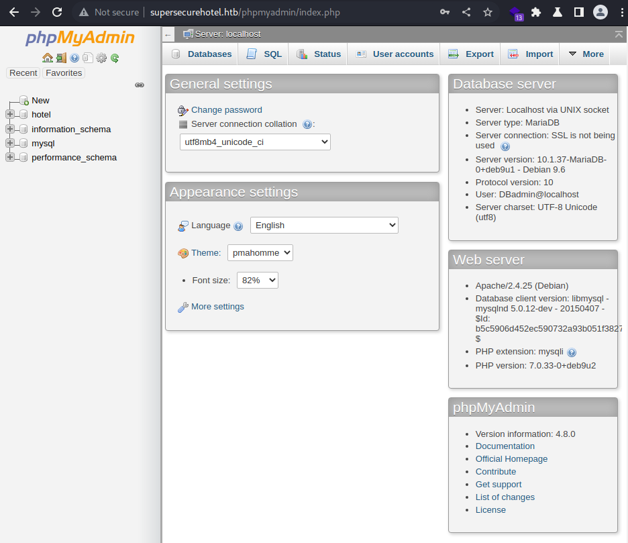
Task: Open navigation panel settings gear icon
Action: 101,58
